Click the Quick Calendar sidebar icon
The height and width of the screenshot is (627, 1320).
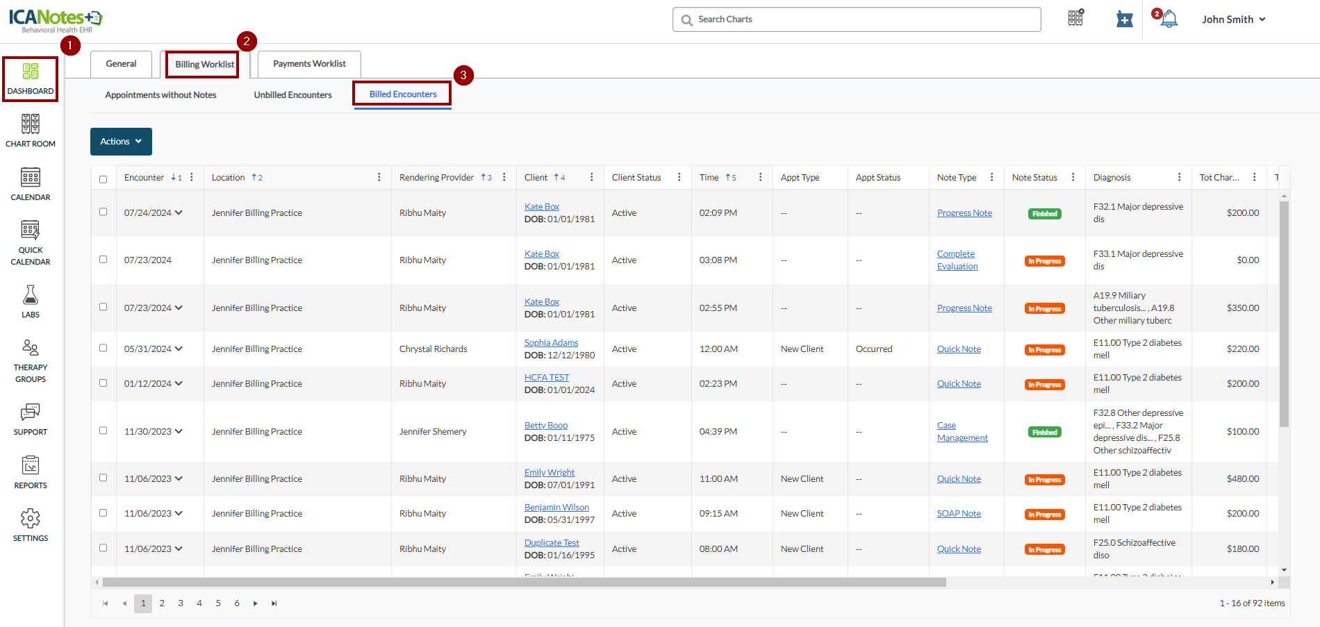(31, 243)
